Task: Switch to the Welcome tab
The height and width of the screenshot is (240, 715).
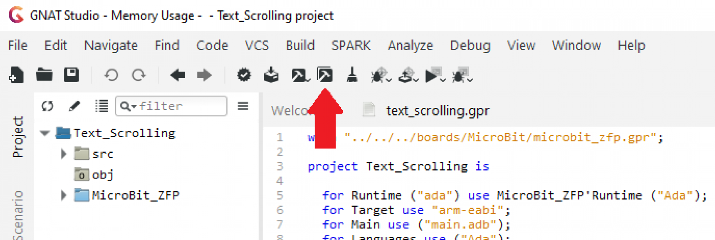Action: point(291,110)
